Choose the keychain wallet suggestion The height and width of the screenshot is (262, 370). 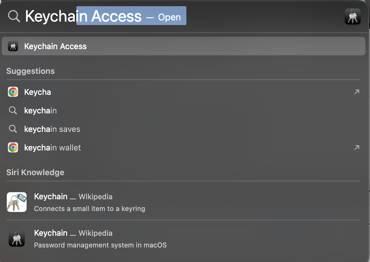click(53, 148)
